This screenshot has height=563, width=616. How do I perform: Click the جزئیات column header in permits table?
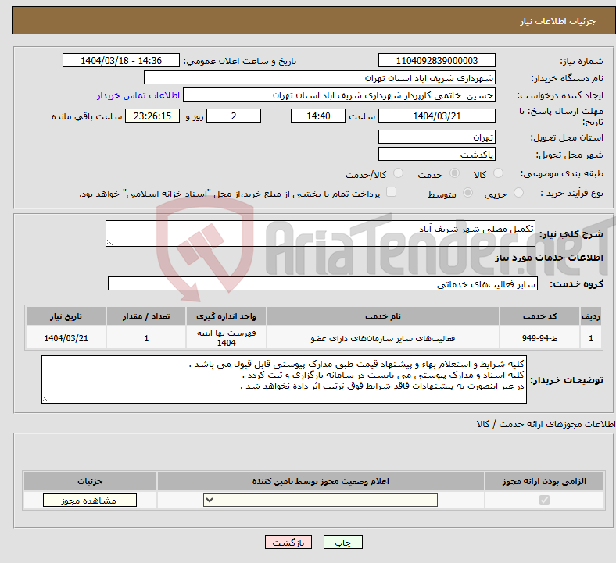pos(90,481)
